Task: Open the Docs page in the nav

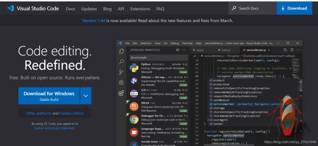Action: [70, 9]
